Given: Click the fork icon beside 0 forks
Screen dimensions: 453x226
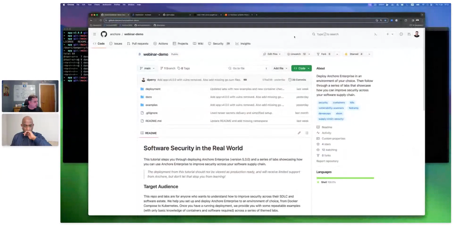Looking at the screenshot, I should click(318, 156).
